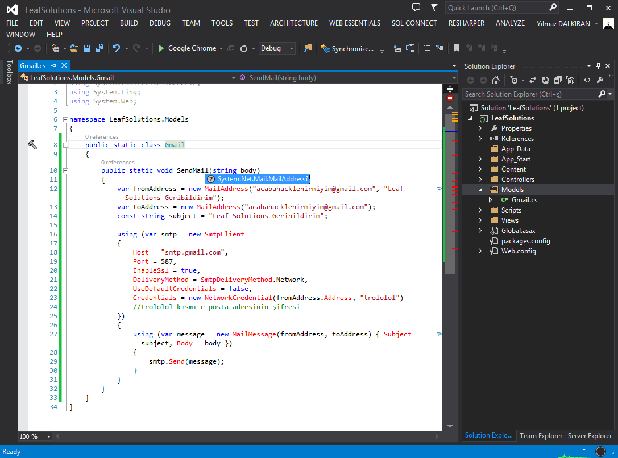This screenshot has width=618, height=458.
Task: Uncomment the selected lines
Action: pyautogui.click(x=439, y=48)
